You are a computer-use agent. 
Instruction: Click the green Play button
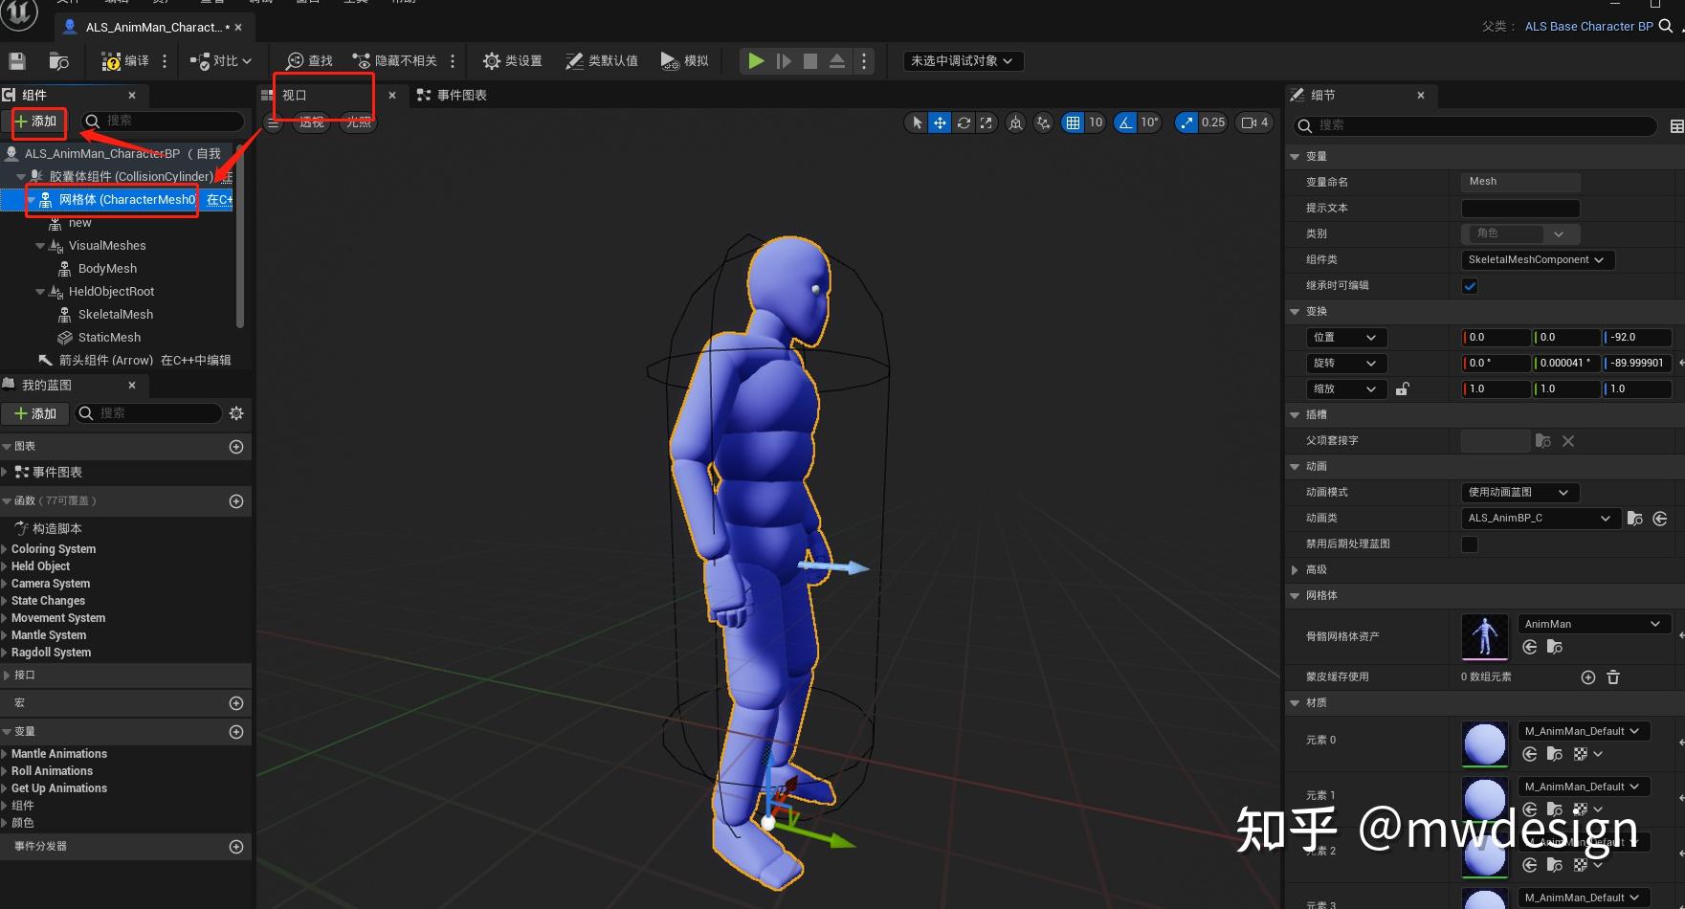point(756,61)
